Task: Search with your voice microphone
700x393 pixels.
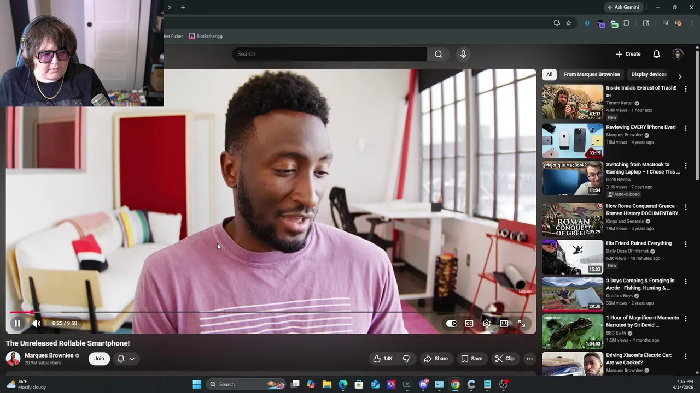Action: pyautogui.click(x=463, y=54)
